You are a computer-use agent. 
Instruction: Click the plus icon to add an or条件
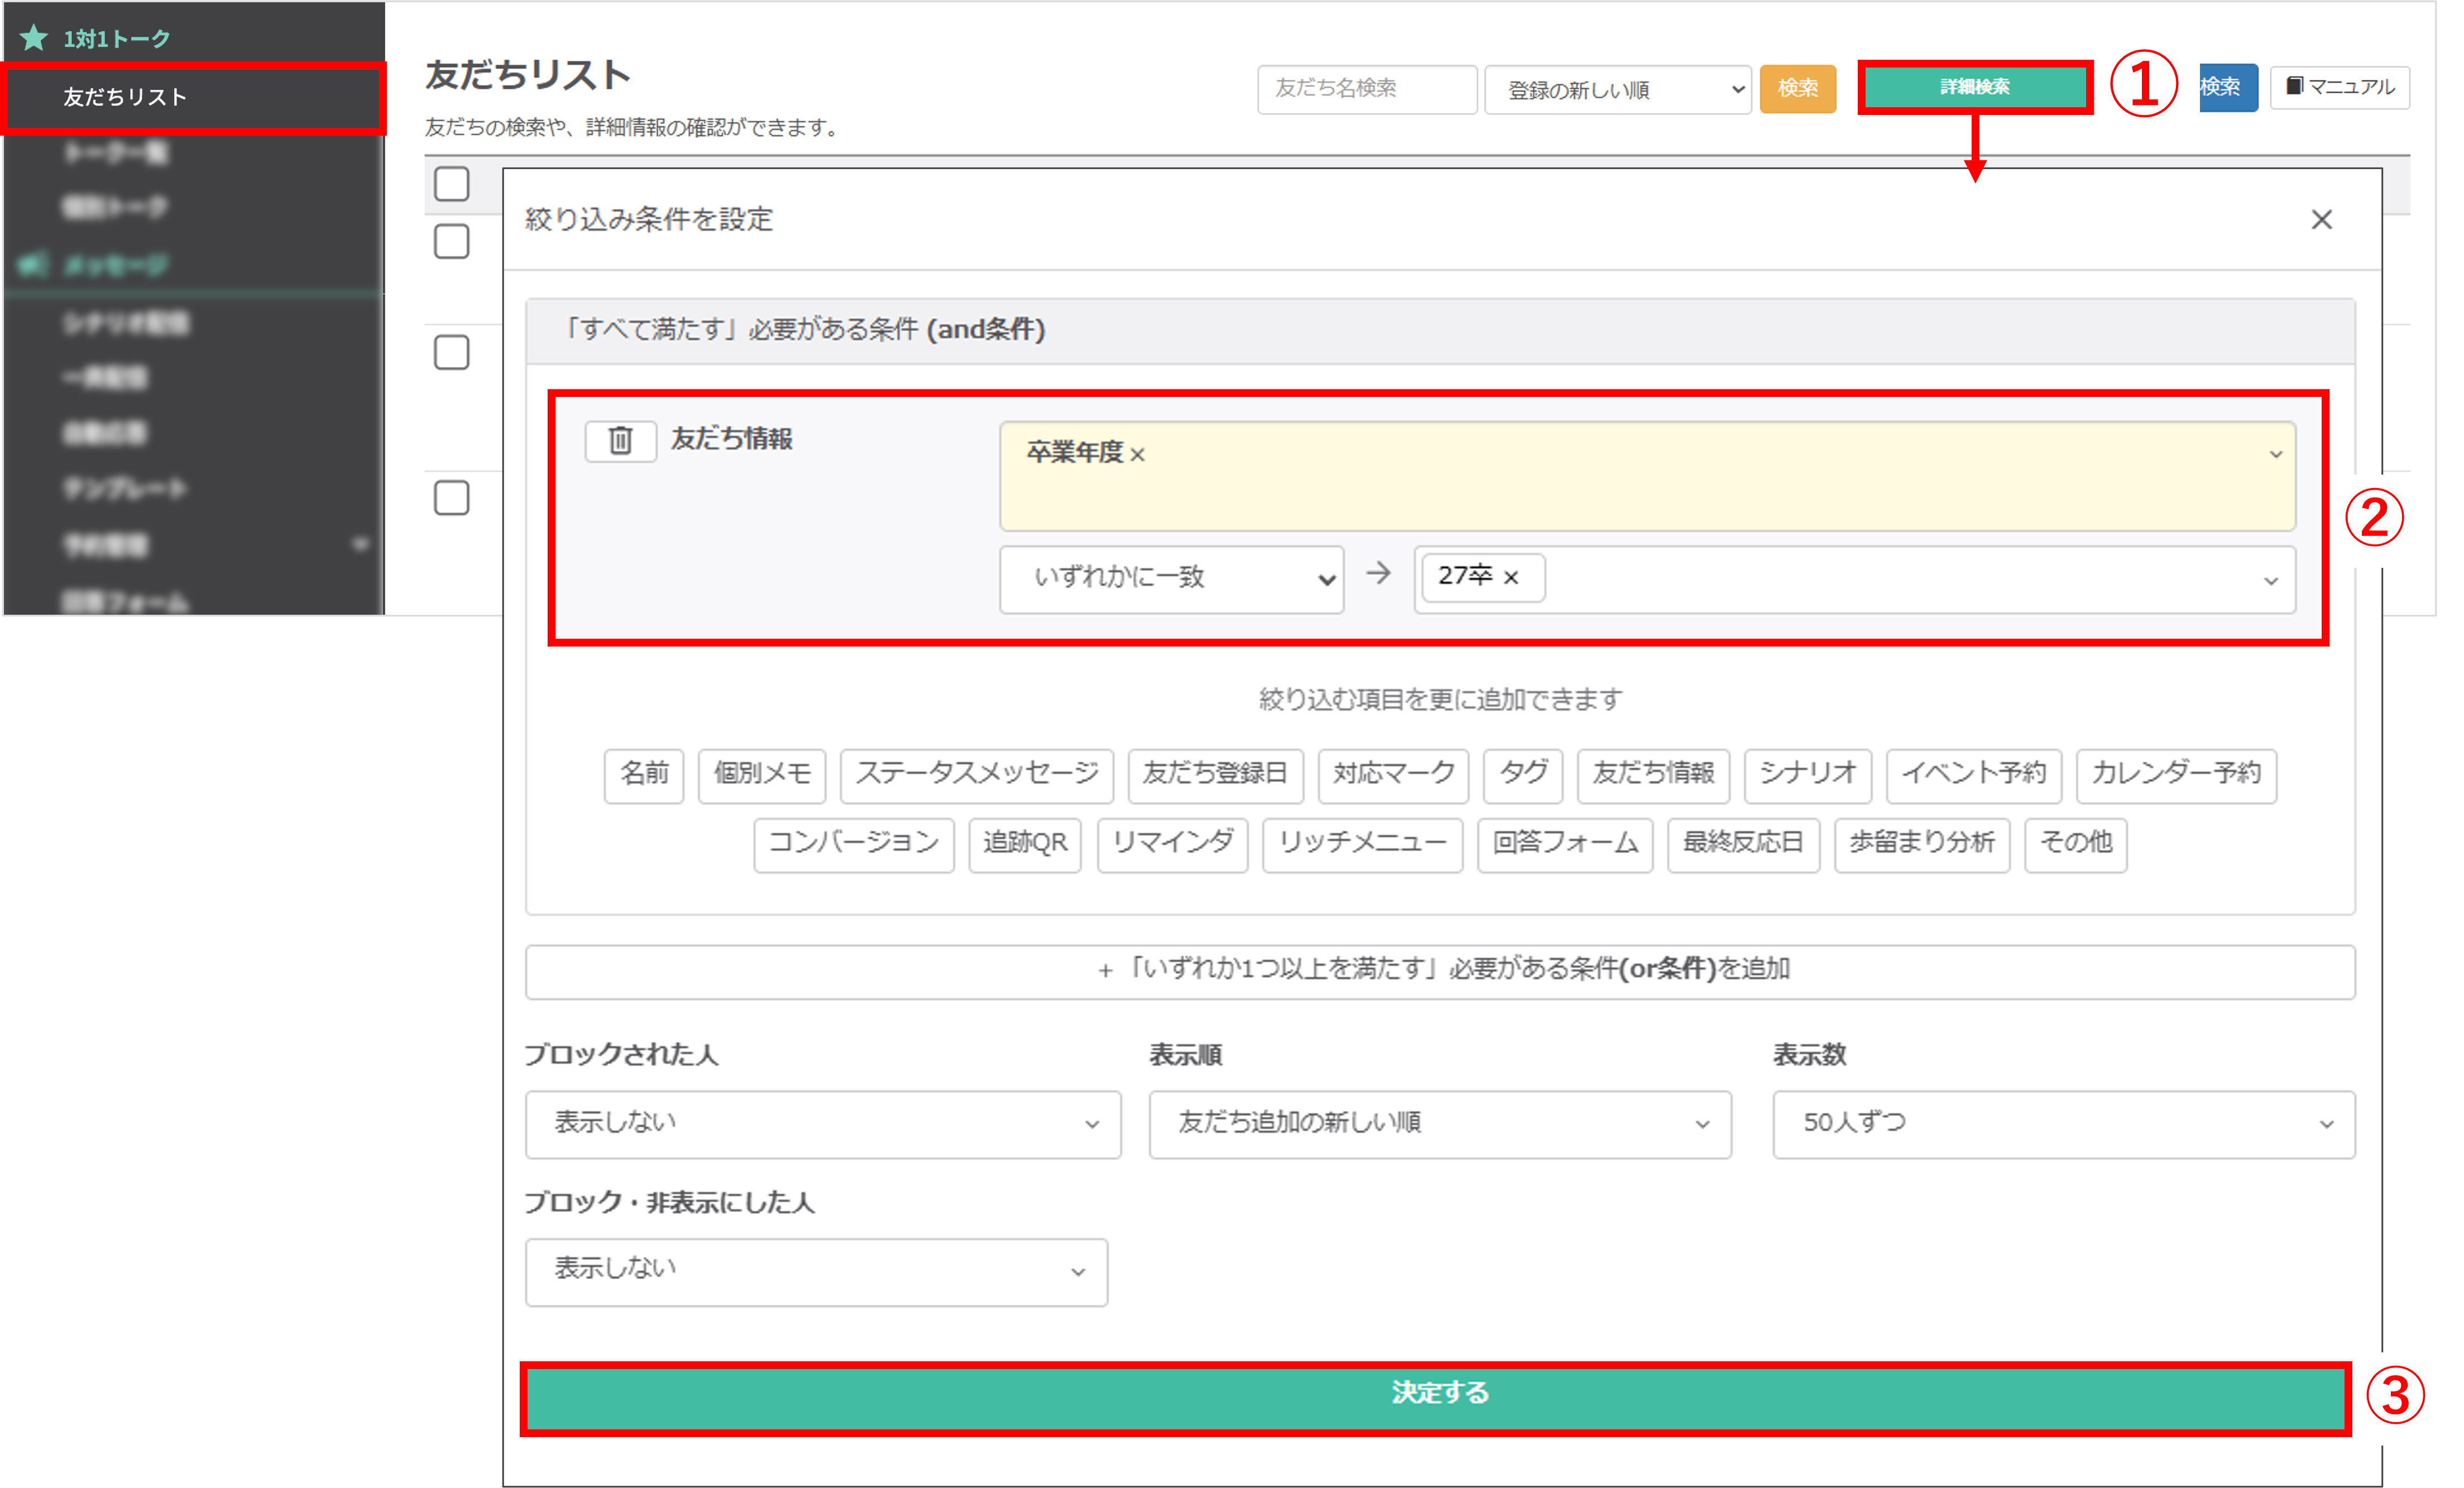(1105, 971)
